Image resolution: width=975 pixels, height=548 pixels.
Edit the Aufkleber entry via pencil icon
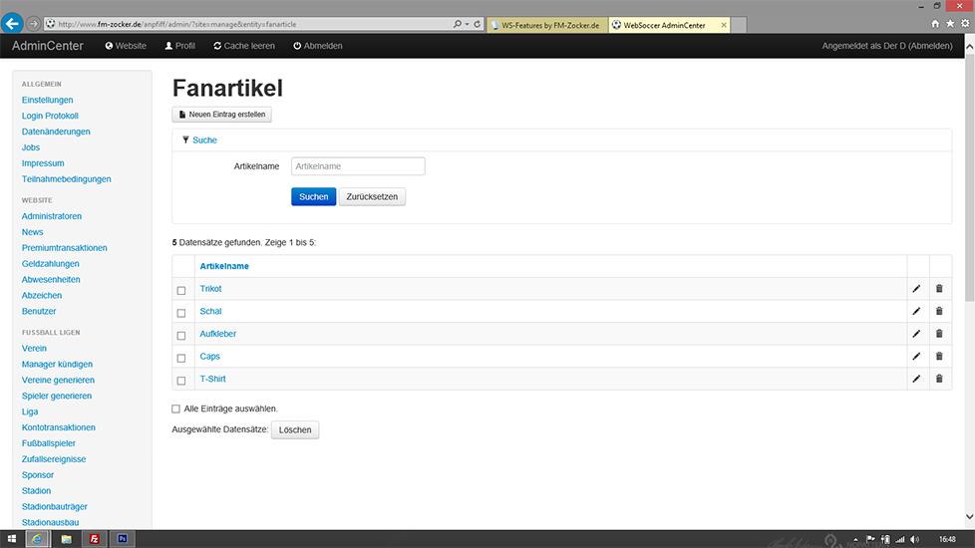click(x=916, y=334)
